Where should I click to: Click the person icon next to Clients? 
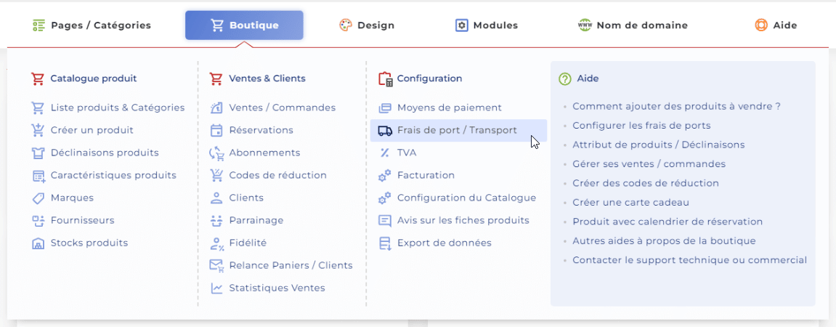pyautogui.click(x=216, y=198)
